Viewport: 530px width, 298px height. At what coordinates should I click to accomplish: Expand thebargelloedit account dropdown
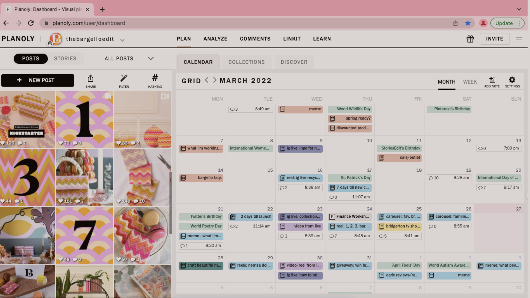click(122, 40)
